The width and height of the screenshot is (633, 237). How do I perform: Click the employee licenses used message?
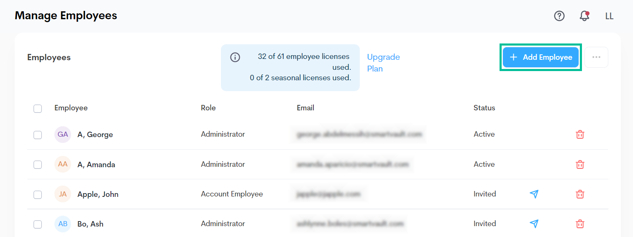point(304,62)
